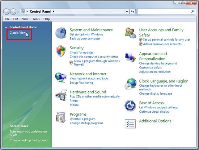Select Control Panel Home
199x150 pixels.
tap(24, 27)
